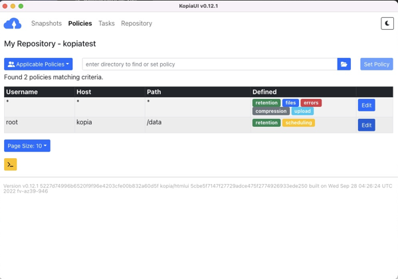Open the folder browse icon button
This screenshot has width=398, height=279.
coord(344,64)
